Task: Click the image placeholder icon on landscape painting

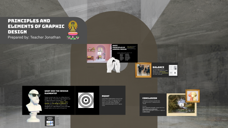Action: point(181,105)
